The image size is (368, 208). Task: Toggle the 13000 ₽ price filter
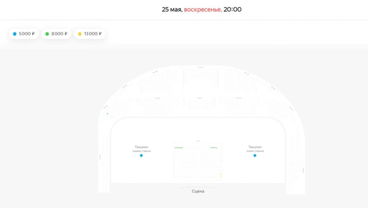90,34
